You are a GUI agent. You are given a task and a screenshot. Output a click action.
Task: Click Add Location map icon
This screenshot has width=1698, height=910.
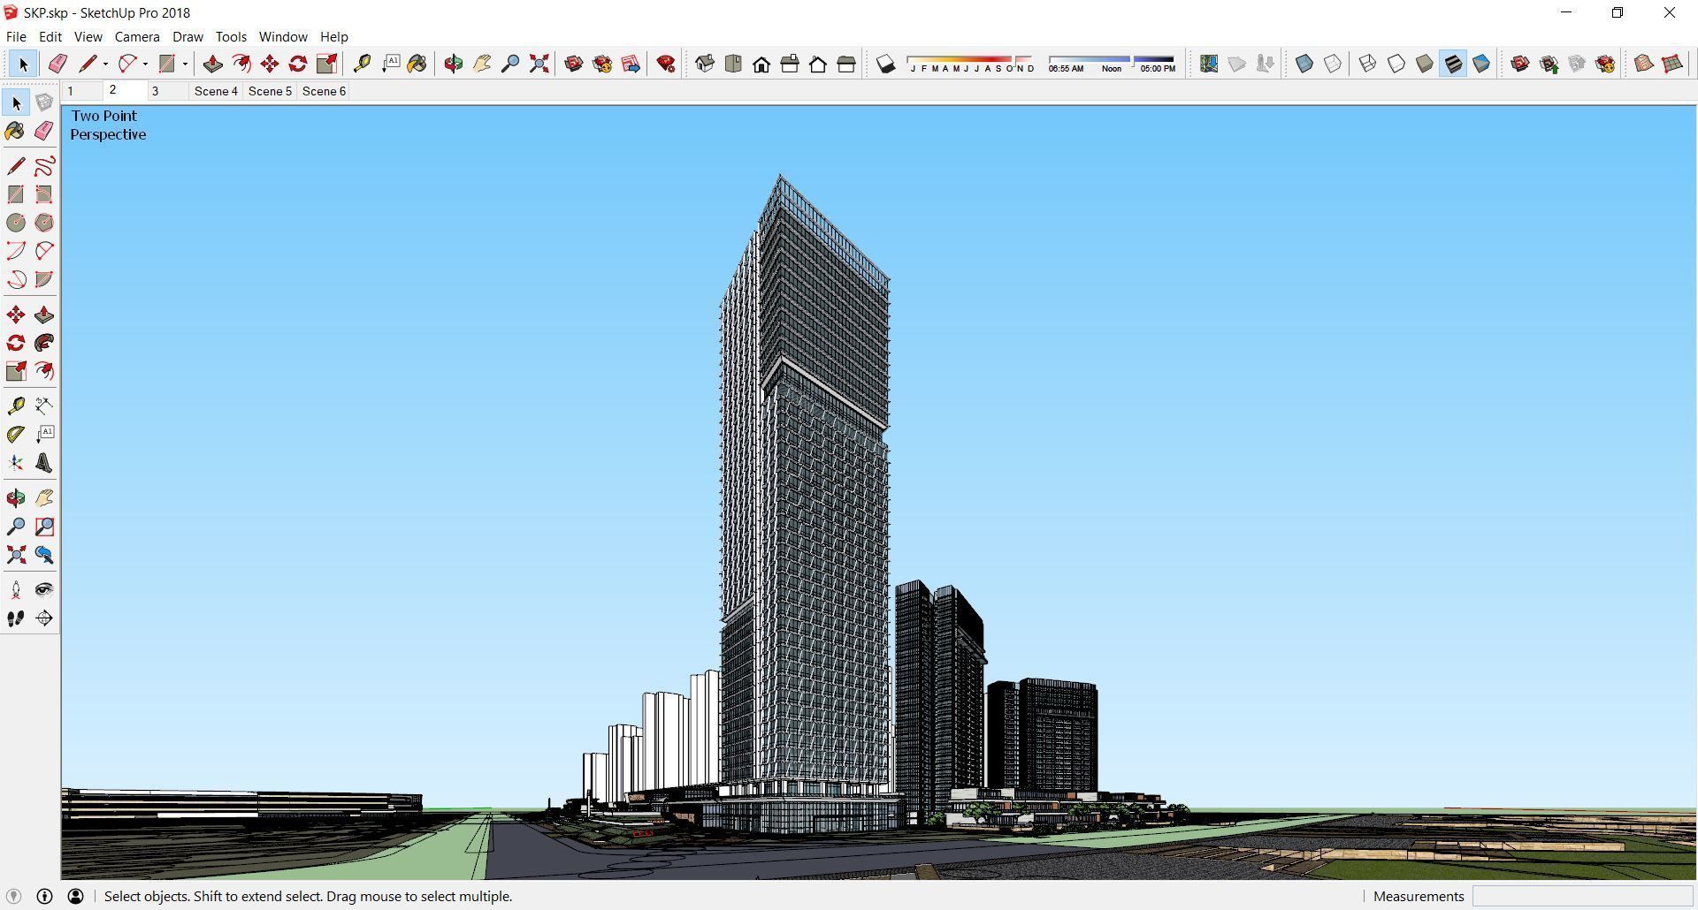pos(1209,64)
